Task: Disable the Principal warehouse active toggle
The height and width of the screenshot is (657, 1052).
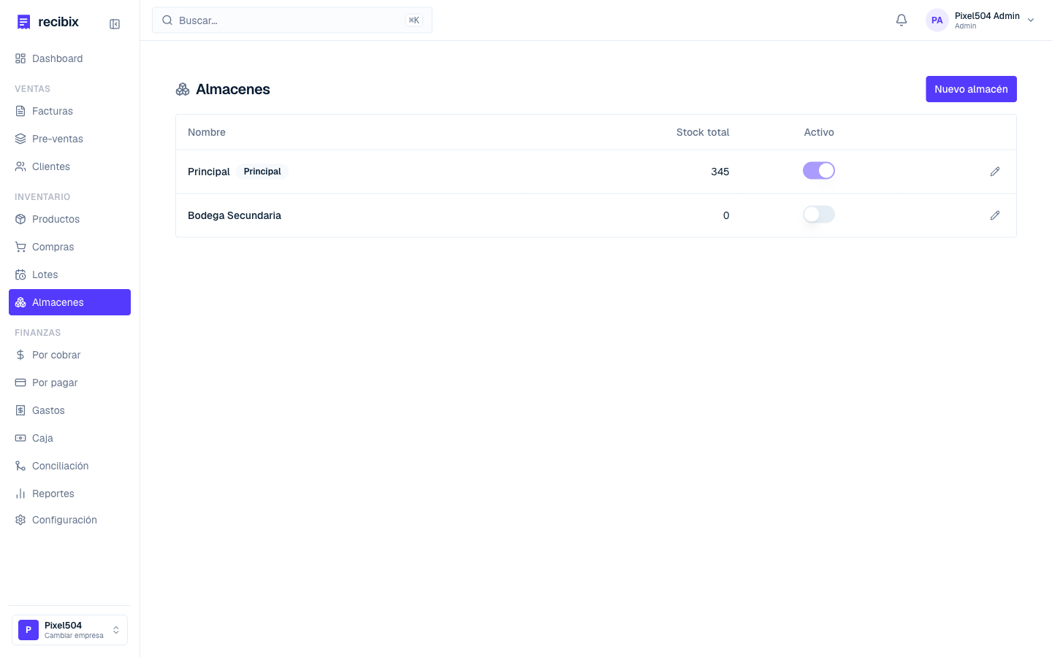Action: (x=819, y=171)
